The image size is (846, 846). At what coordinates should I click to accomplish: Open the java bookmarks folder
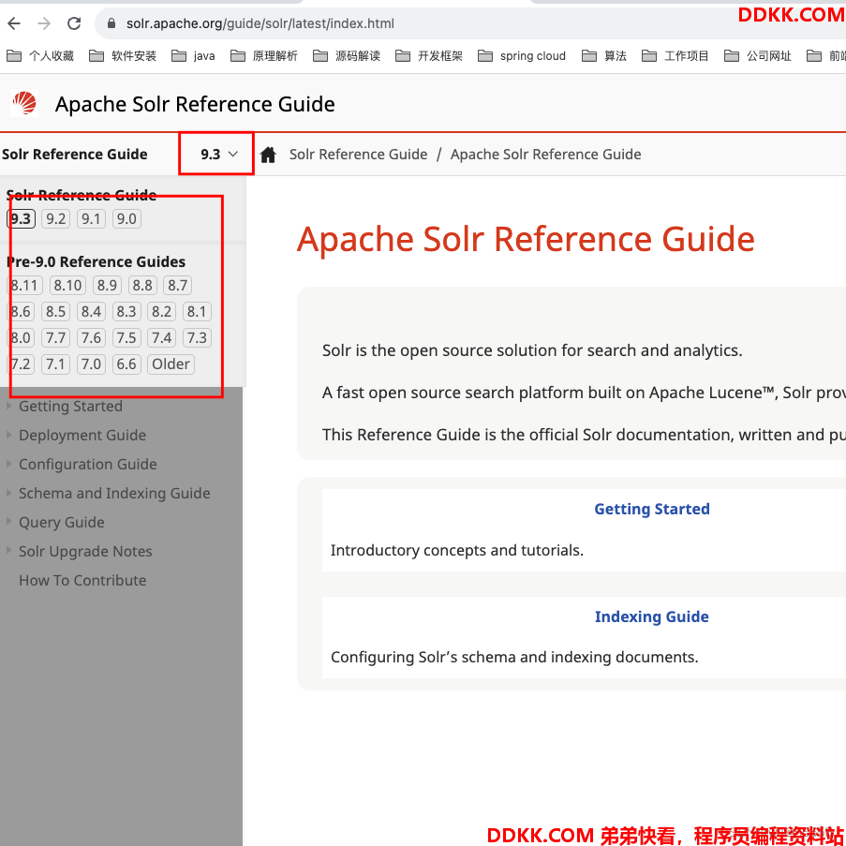[x=193, y=55]
